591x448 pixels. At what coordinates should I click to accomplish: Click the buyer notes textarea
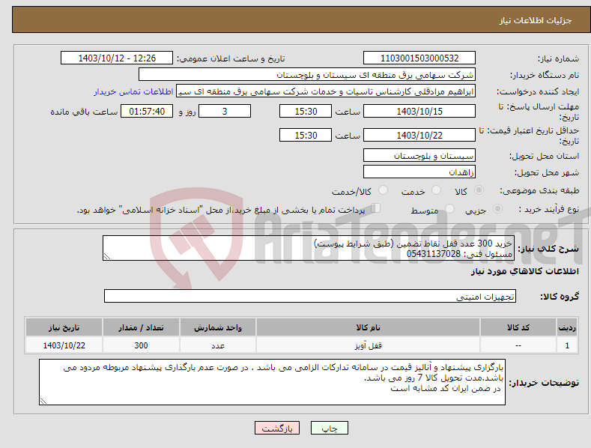[x=272, y=382]
